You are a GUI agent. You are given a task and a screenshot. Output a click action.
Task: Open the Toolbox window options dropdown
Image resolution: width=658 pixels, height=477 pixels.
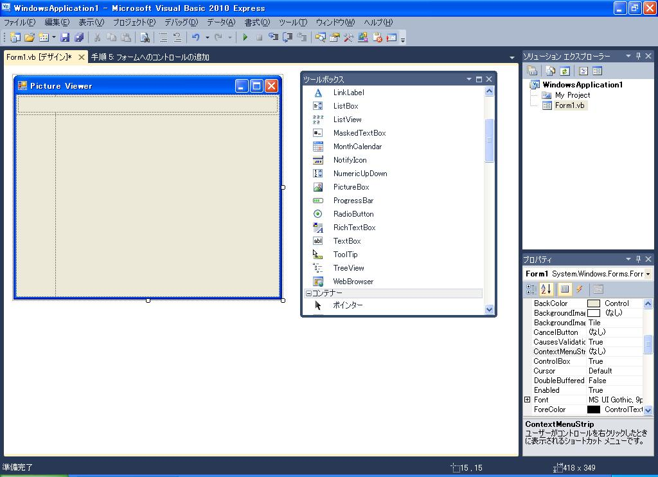pos(468,79)
